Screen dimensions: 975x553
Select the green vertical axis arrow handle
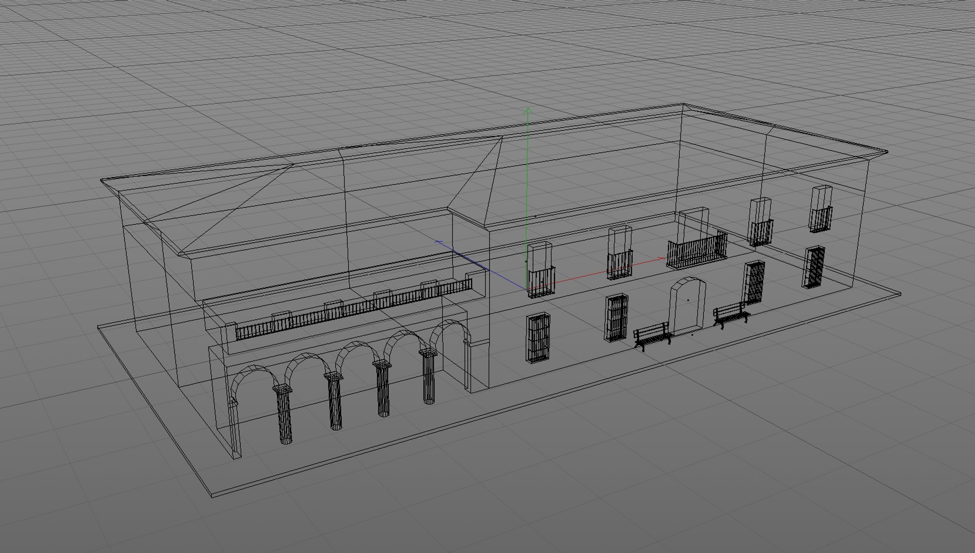pyautogui.click(x=527, y=111)
